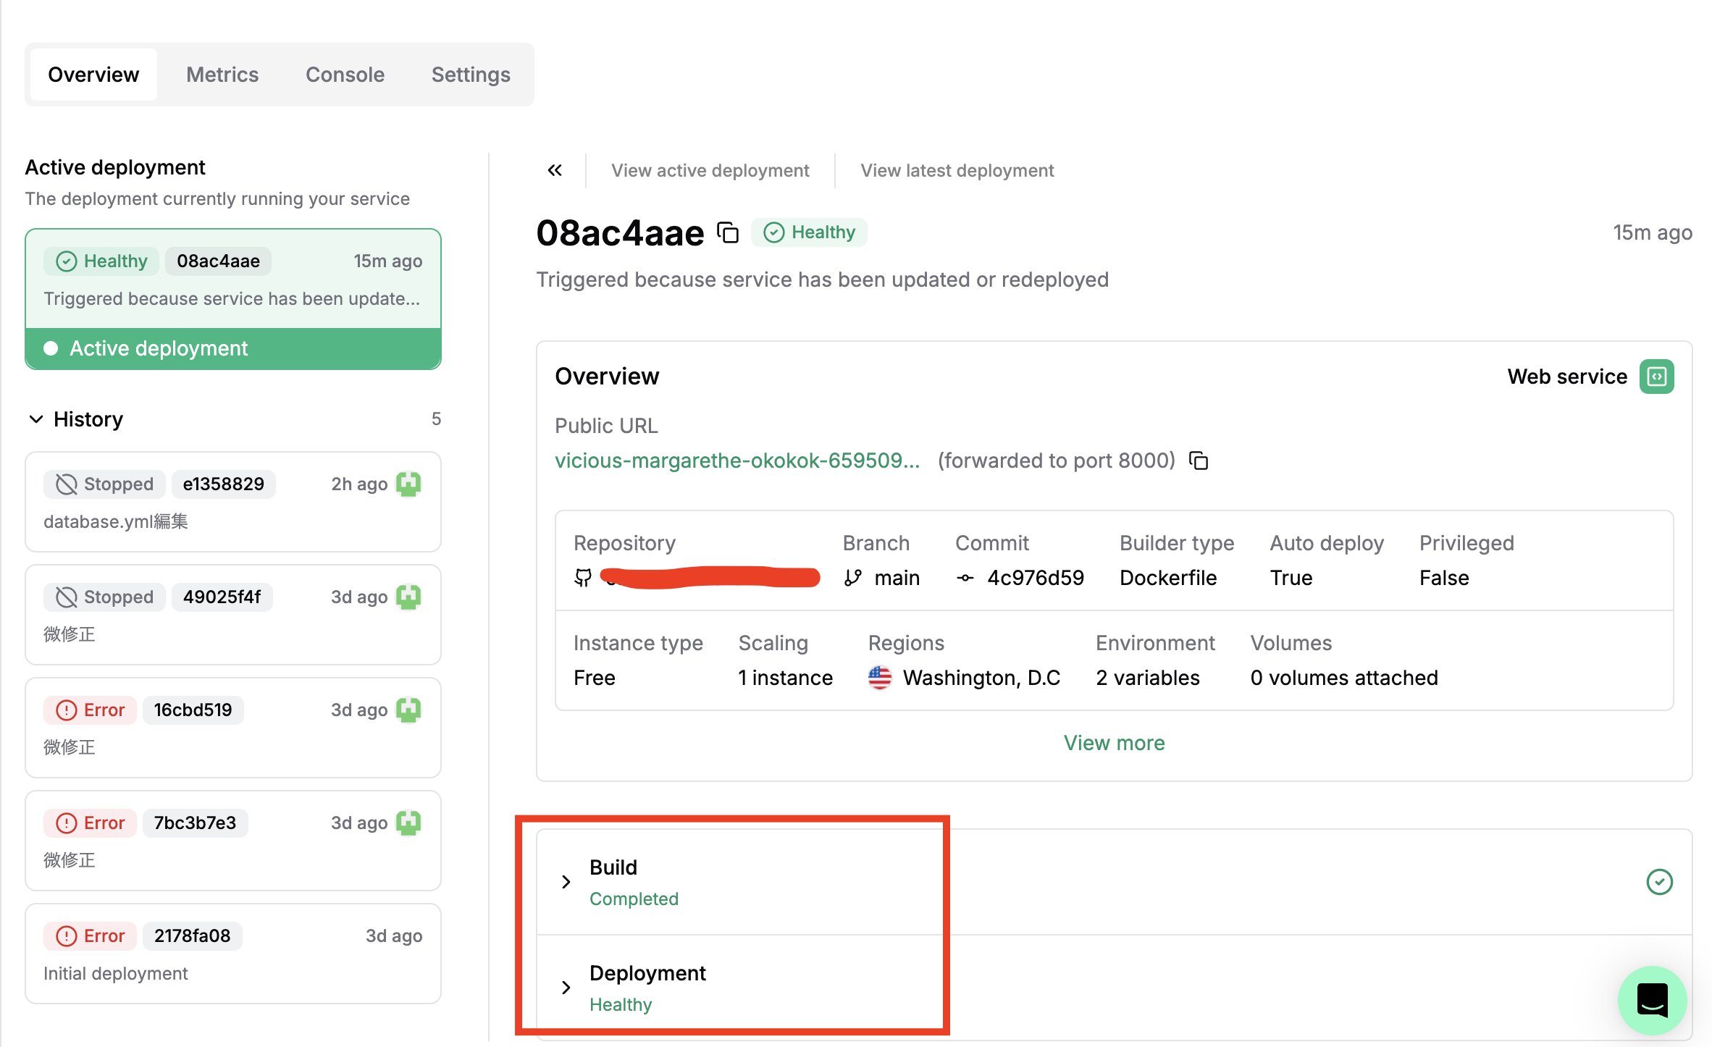Select the Error 16cbd519 deployment
The height and width of the screenshot is (1047, 1712).
pos(232,727)
